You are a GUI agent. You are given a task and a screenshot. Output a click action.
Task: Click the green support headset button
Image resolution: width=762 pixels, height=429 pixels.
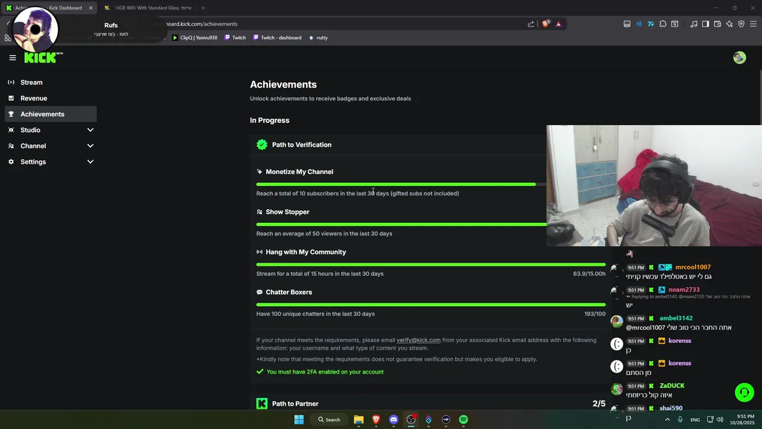[x=744, y=393]
